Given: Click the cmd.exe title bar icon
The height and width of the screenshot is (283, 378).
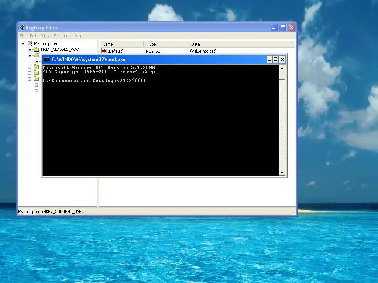Looking at the screenshot, I should [x=47, y=59].
